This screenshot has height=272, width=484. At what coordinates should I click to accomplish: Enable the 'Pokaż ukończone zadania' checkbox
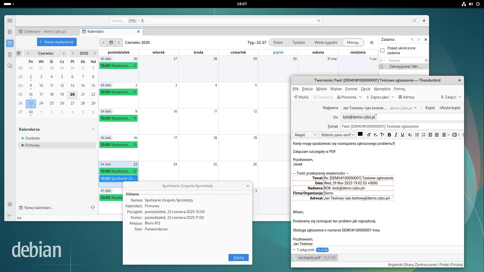tap(382, 50)
